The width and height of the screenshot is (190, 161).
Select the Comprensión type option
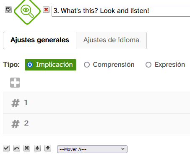[x=109, y=65]
